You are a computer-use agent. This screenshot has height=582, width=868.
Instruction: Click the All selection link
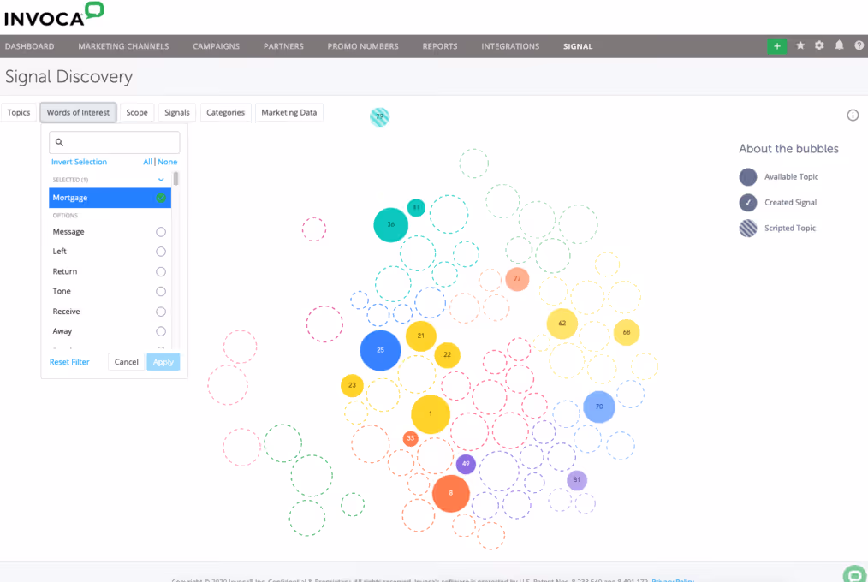147,162
